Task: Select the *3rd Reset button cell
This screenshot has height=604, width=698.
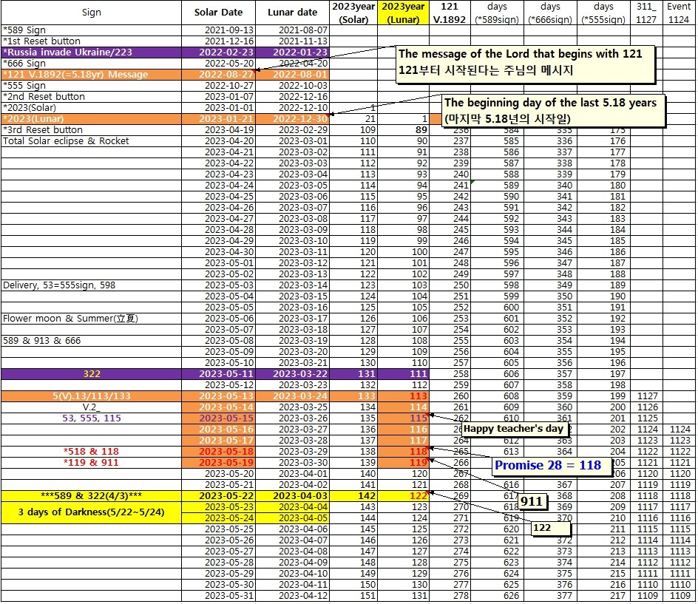Action: [91, 130]
